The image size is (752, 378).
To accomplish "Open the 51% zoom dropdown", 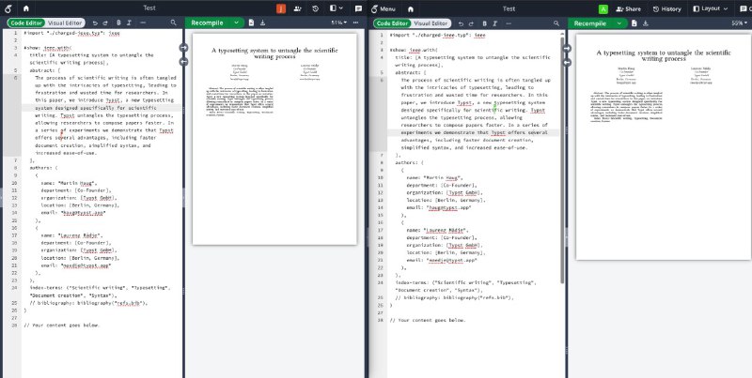I will coord(340,22).
